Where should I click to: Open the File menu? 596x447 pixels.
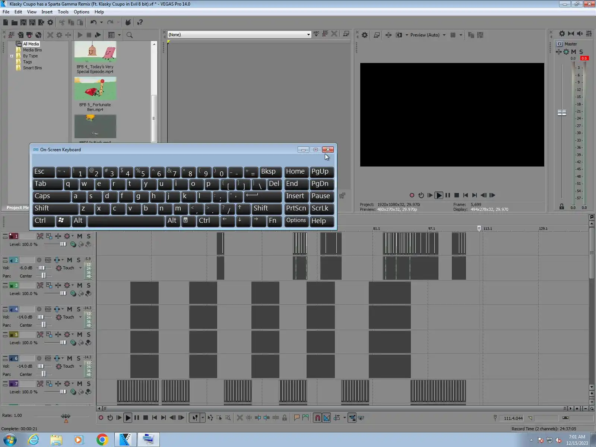pyautogui.click(x=6, y=12)
